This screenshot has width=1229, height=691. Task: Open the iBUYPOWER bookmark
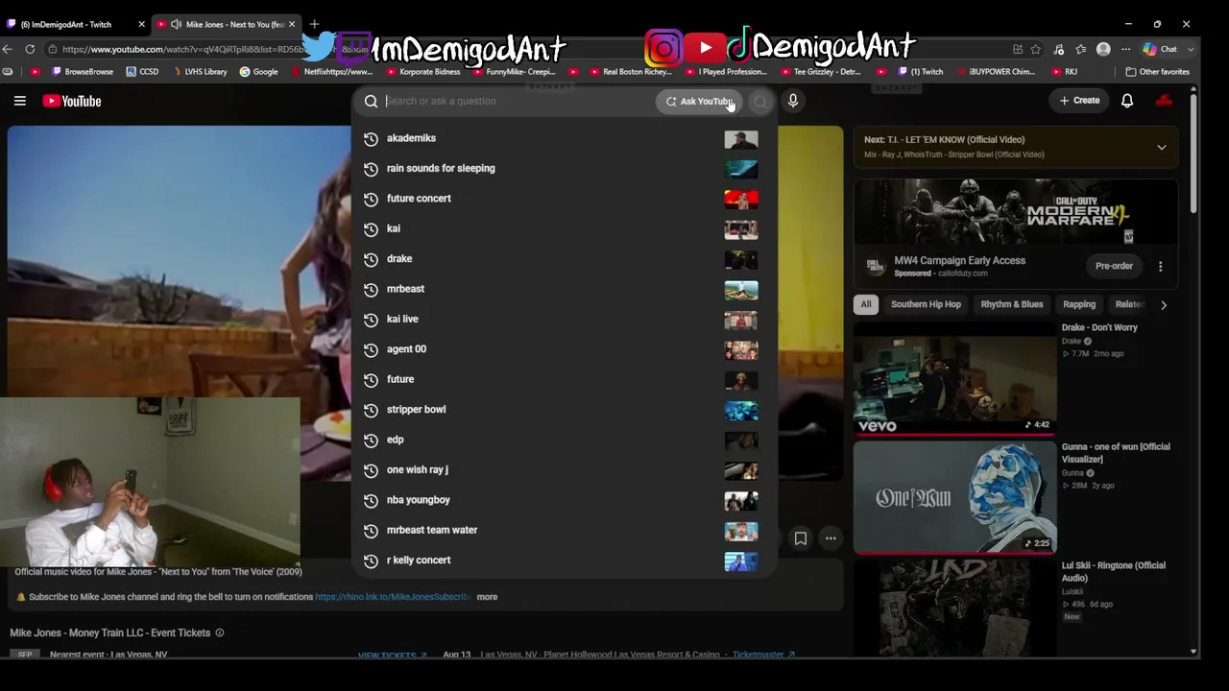[996, 72]
